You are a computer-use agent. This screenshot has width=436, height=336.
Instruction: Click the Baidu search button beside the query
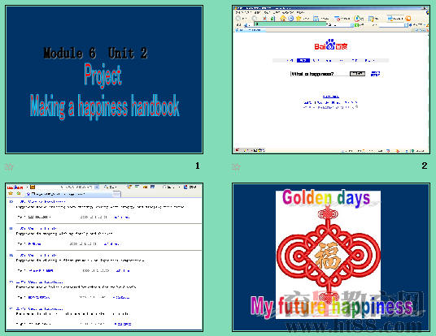tap(357, 74)
